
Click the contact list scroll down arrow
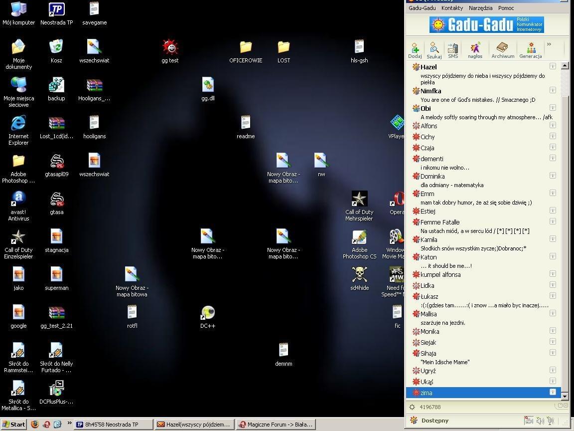pyautogui.click(x=565, y=396)
